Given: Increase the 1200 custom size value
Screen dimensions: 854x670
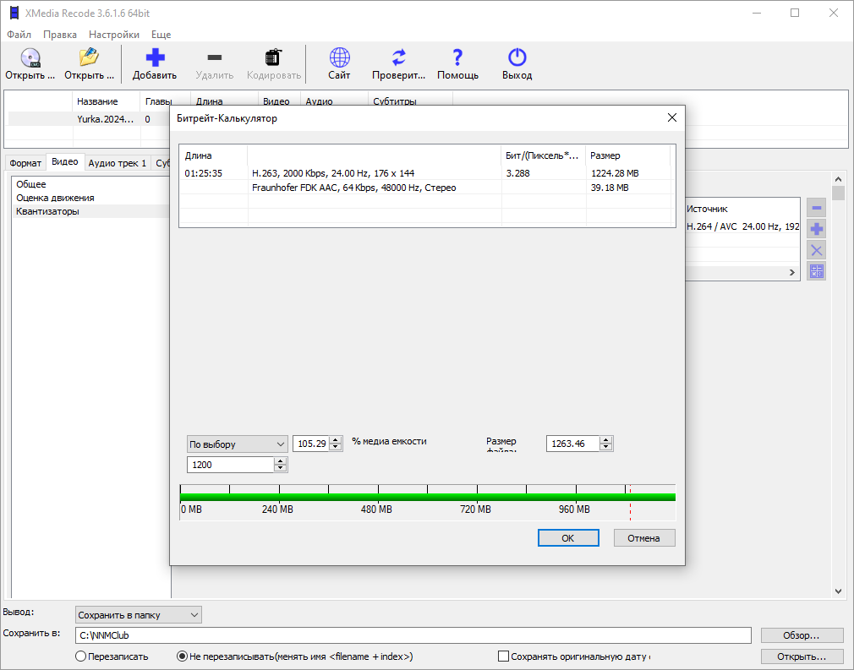Looking at the screenshot, I should tap(280, 461).
